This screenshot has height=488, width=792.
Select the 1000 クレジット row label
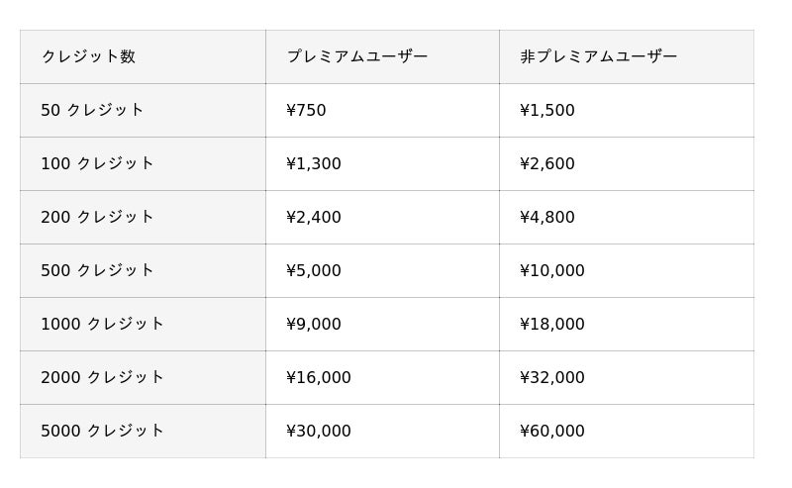[102, 324]
